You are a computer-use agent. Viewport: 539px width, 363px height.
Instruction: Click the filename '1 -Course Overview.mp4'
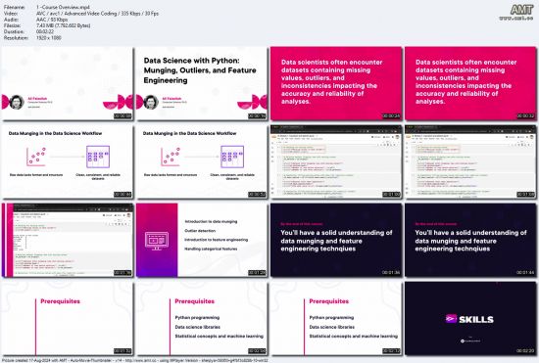tap(63, 7)
